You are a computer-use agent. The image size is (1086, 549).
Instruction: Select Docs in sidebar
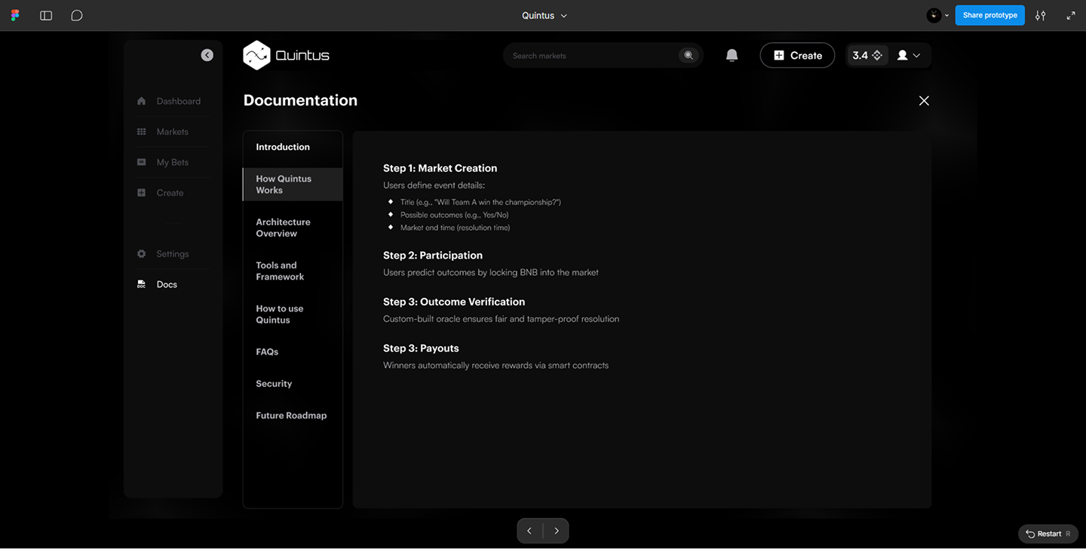point(167,284)
